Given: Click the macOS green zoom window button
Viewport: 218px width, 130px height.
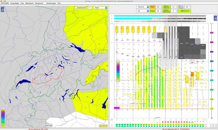Looking at the screenshot, I should pos(5,1).
